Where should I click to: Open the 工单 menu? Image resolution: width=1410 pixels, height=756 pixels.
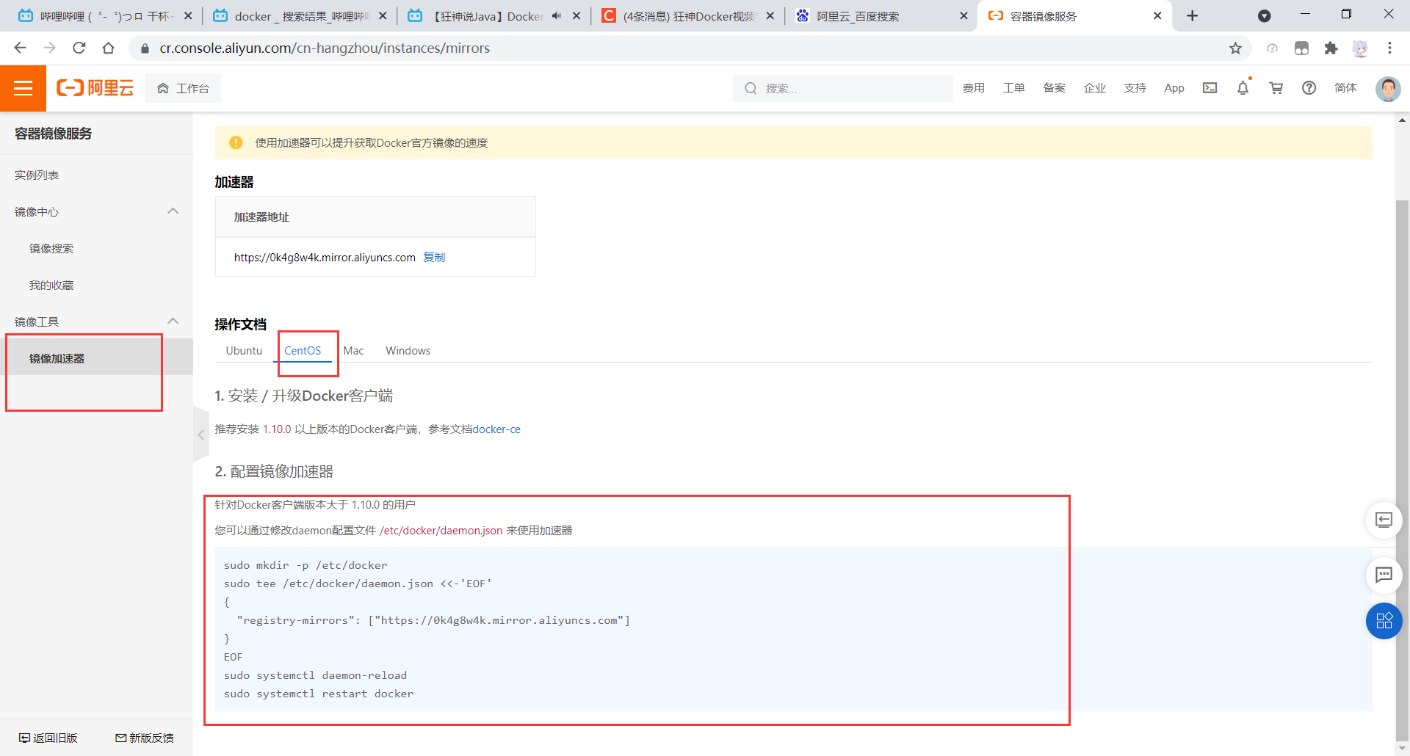(x=1013, y=88)
